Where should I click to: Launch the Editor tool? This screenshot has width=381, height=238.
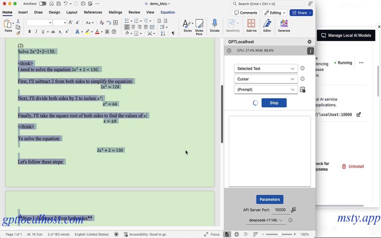(267, 26)
